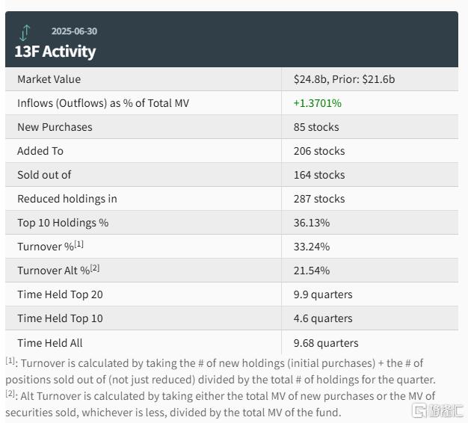The image size is (468, 423).
Task: Click the 9.68 quarters Time Held All value
Action: (x=326, y=343)
